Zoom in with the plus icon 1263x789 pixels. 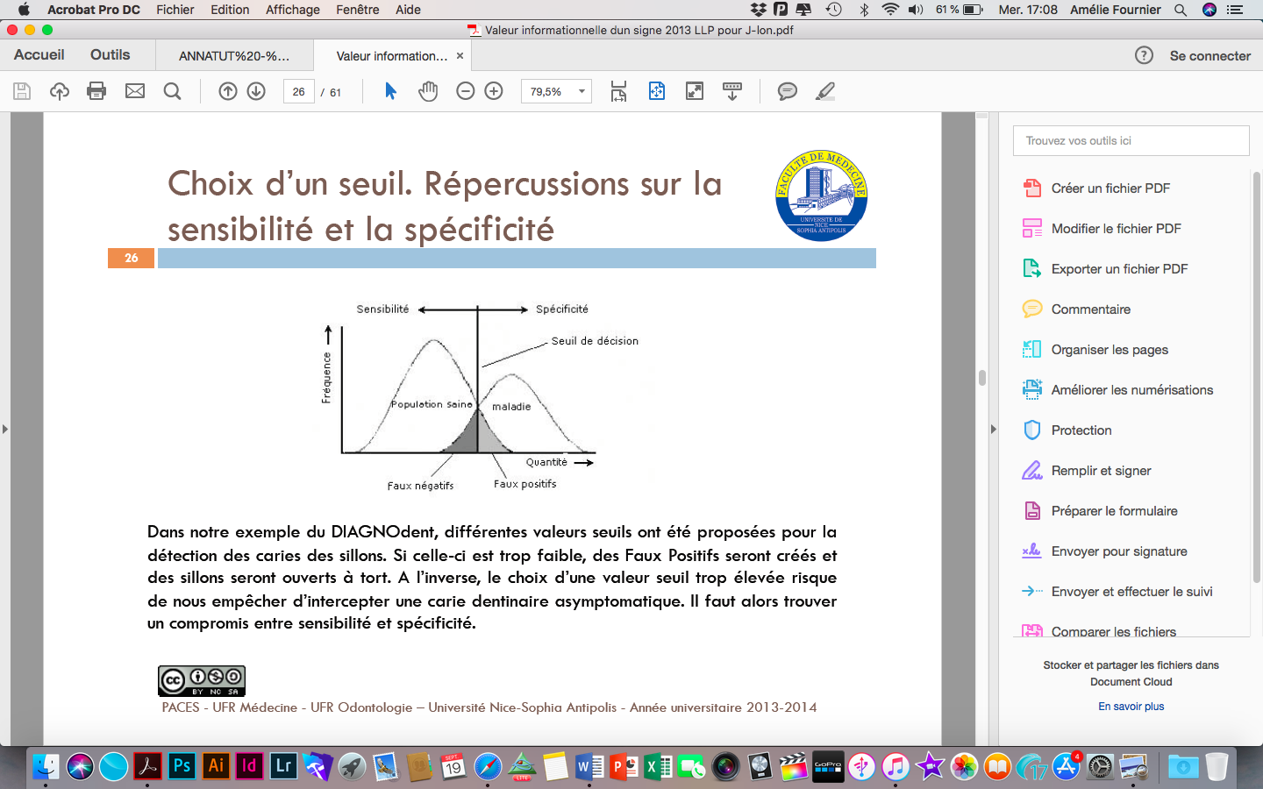(494, 91)
